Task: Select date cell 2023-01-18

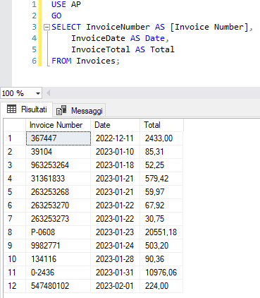Action: click(115, 165)
